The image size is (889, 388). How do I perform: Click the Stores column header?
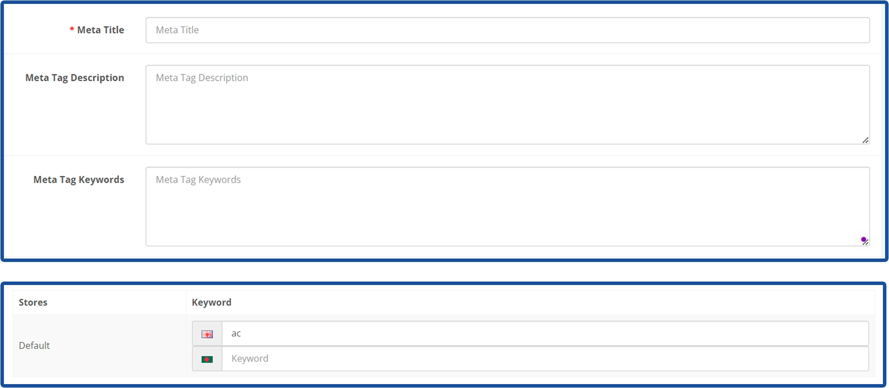[33, 302]
